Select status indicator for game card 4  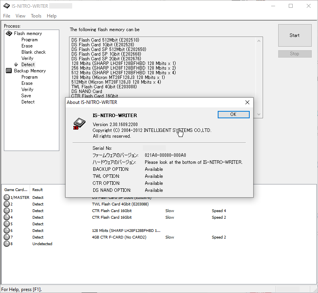[x=7, y=217]
